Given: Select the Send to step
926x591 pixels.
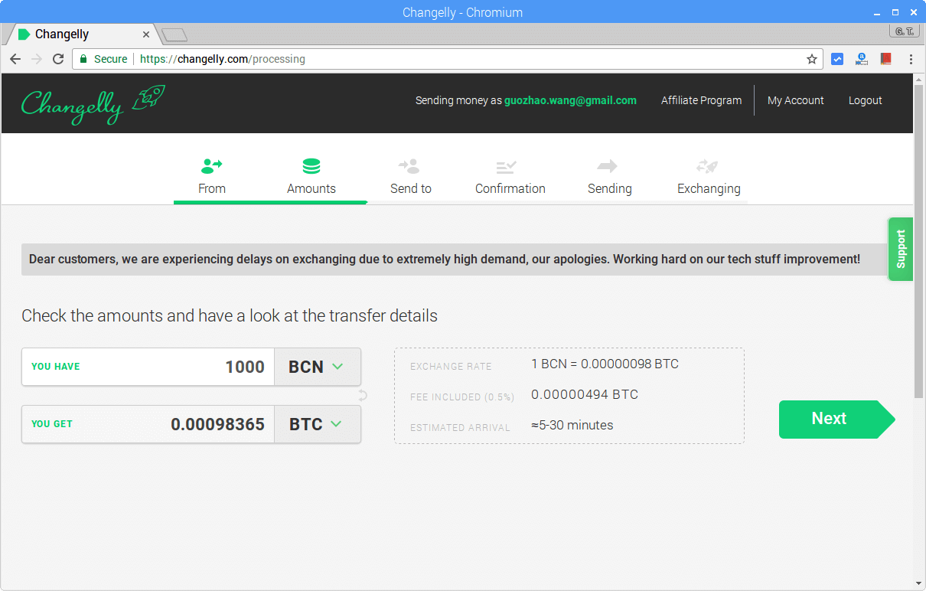Looking at the screenshot, I should click(410, 177).
